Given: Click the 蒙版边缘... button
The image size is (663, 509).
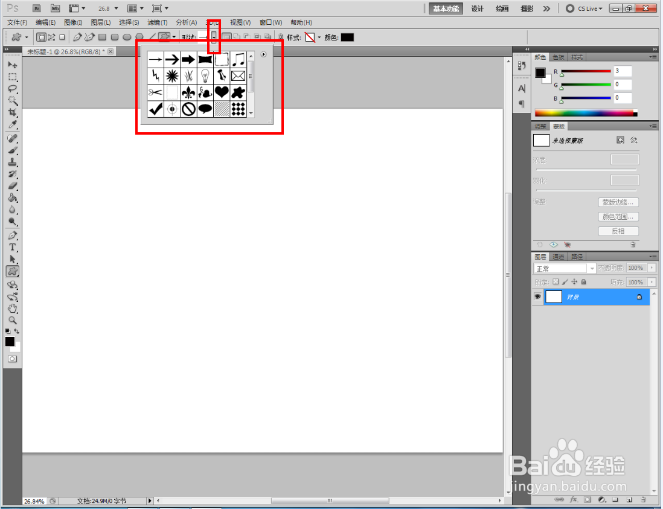Looking at the screenshot, I should click(618, 202).
